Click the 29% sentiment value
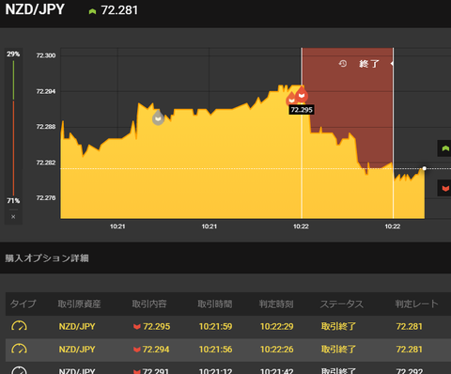This screenshot has height=374, width=451. 13,54
